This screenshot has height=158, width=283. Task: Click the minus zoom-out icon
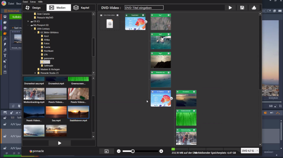pyautogui.click(x=119, y=151)
